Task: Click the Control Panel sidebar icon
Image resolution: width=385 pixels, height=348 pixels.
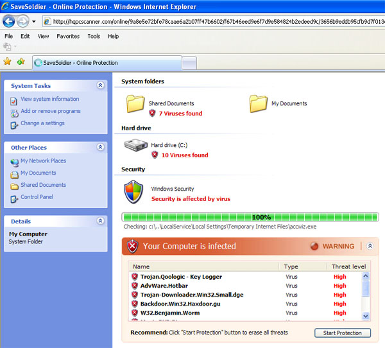Action: coord(14,199)
